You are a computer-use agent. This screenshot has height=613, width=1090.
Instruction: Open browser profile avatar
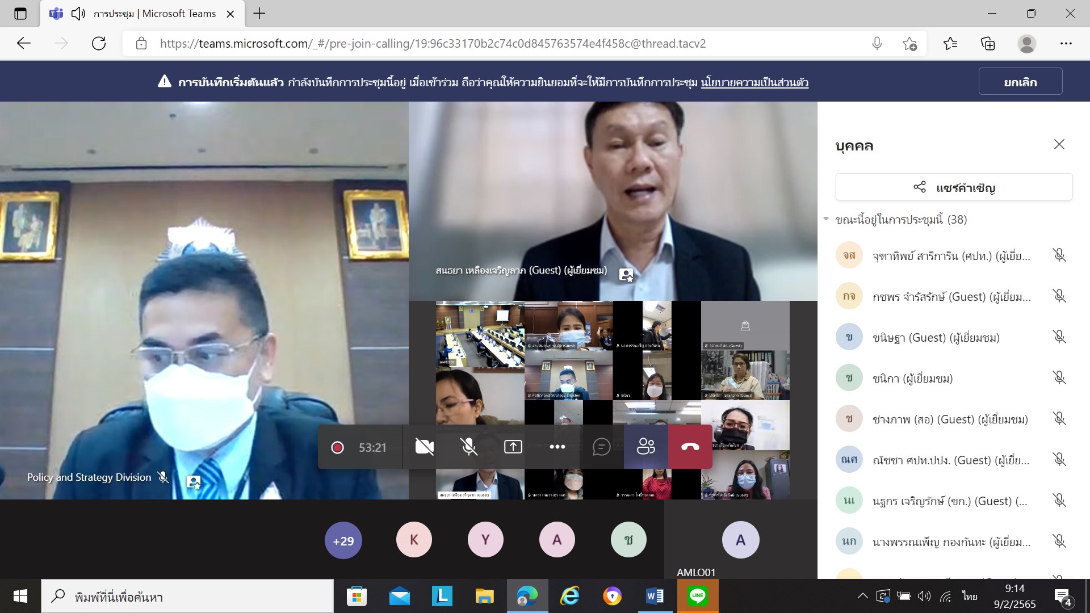[x=1026, y=44]
